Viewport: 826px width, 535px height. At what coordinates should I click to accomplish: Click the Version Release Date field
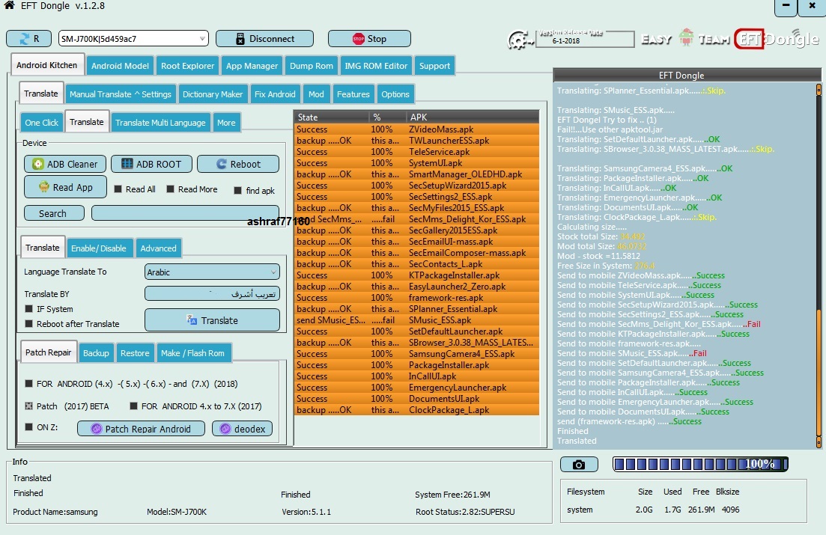click(585, 39)
